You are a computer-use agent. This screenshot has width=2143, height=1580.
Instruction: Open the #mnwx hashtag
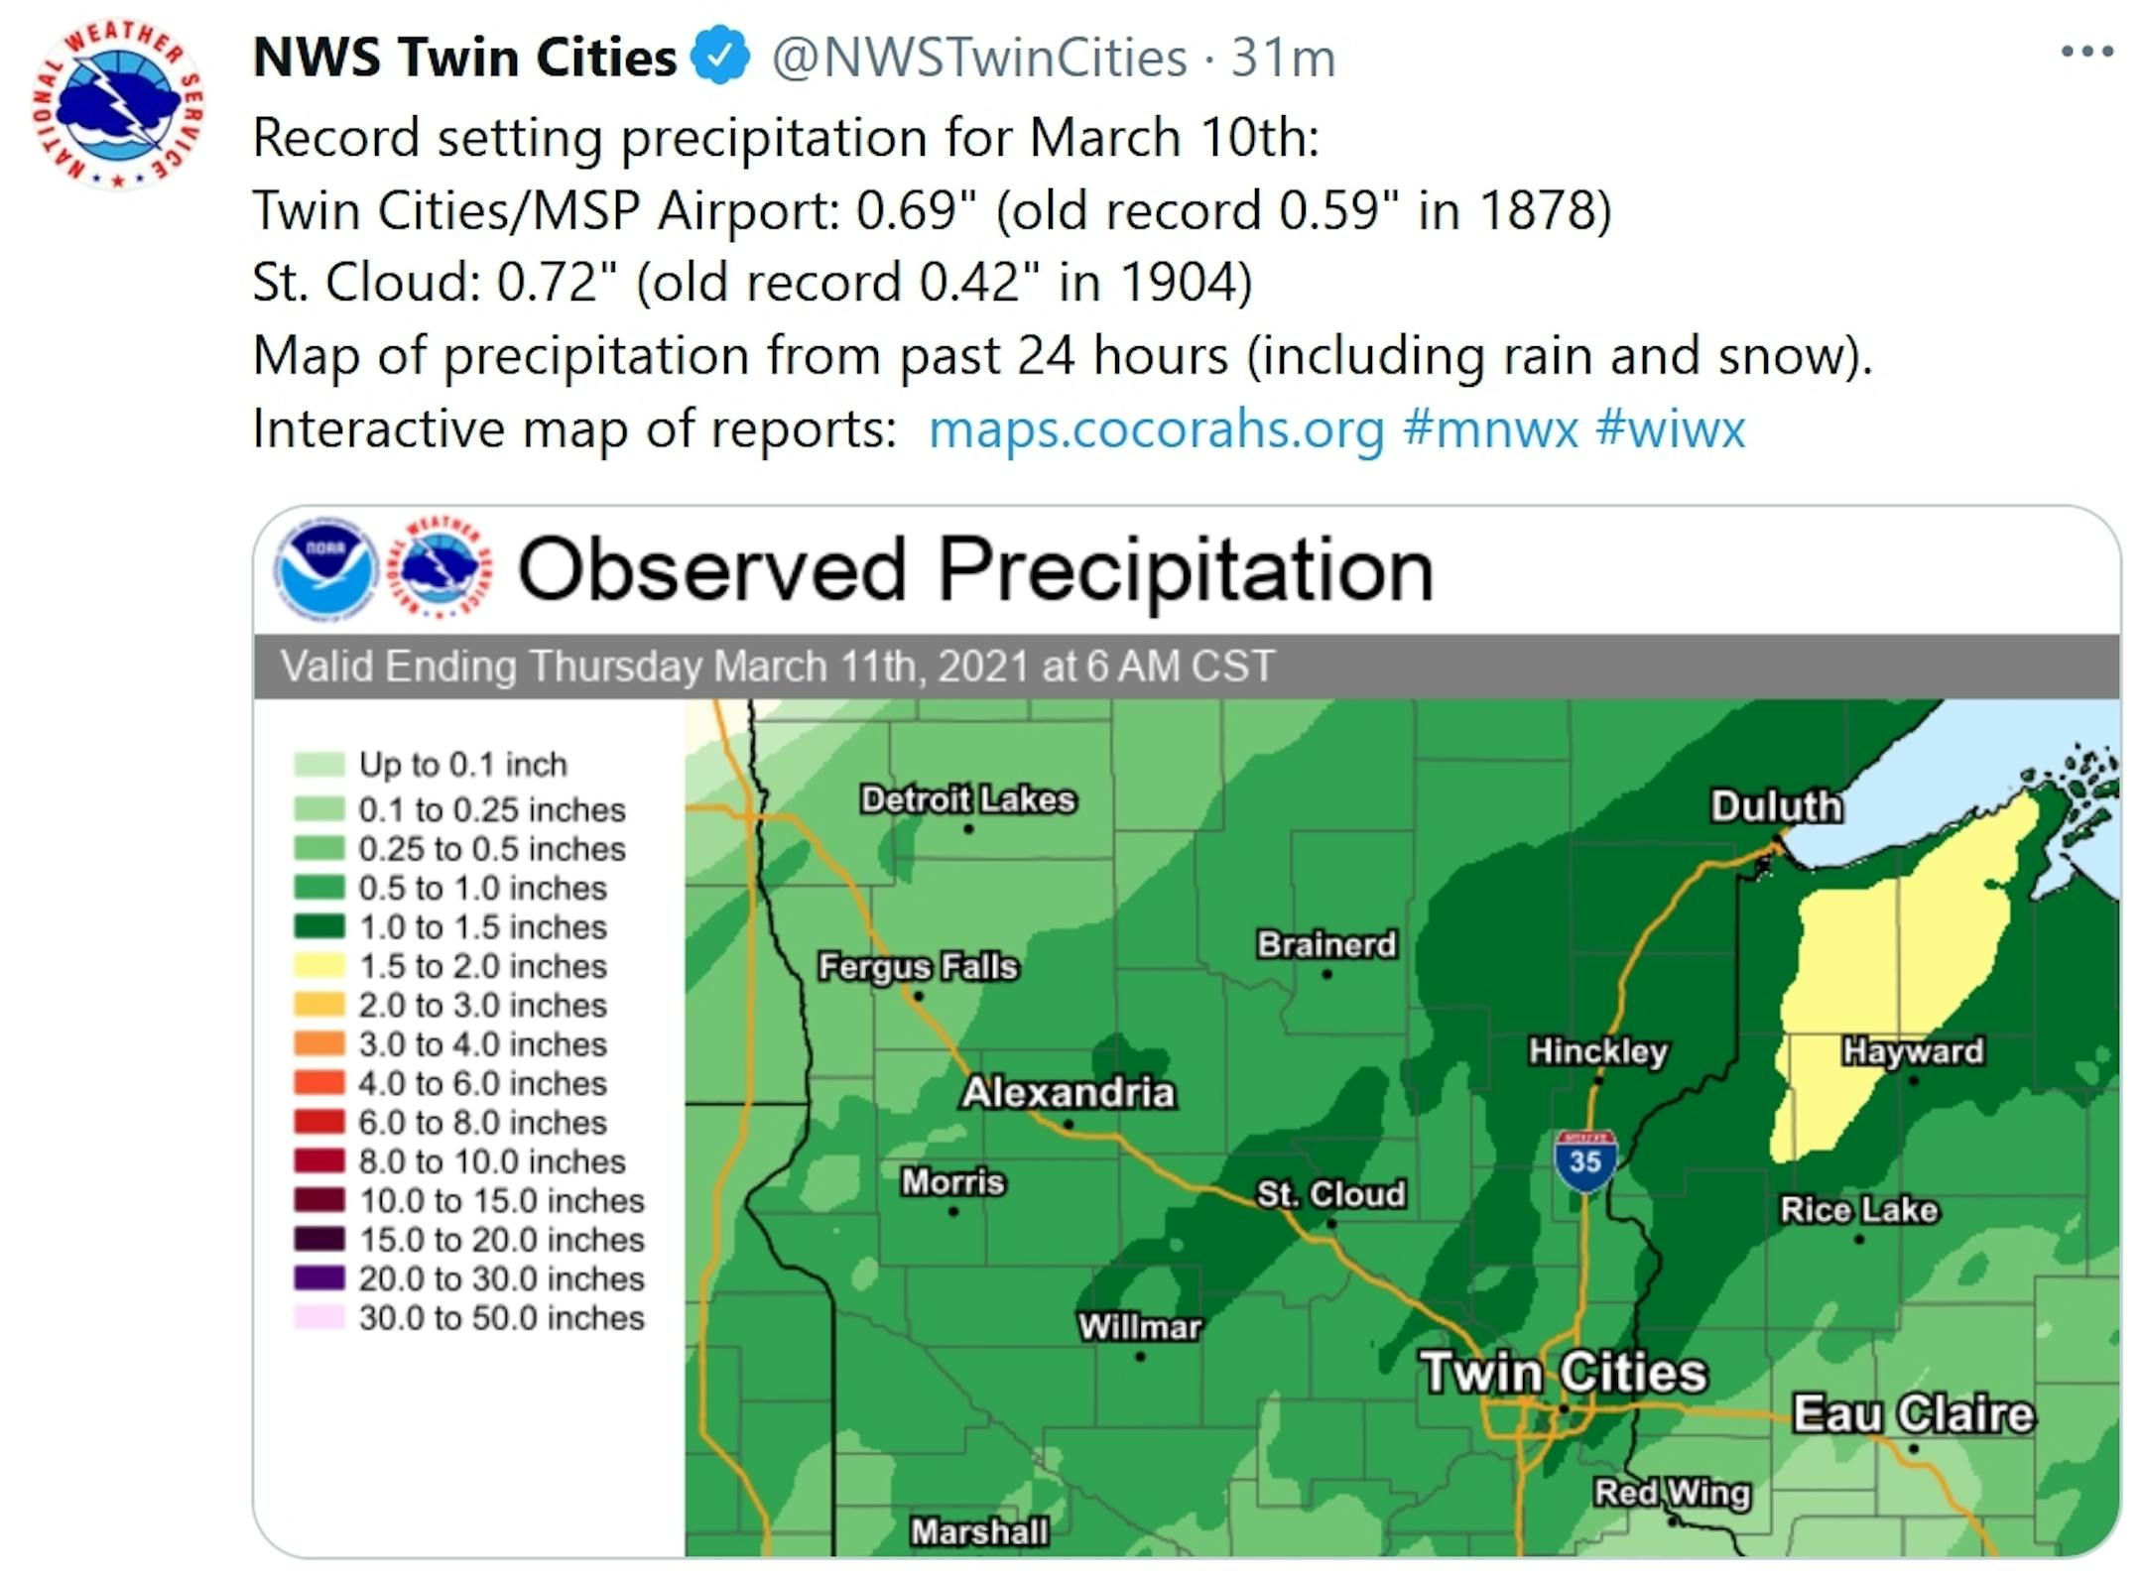pyautogui.click(x=1490, y=429)
